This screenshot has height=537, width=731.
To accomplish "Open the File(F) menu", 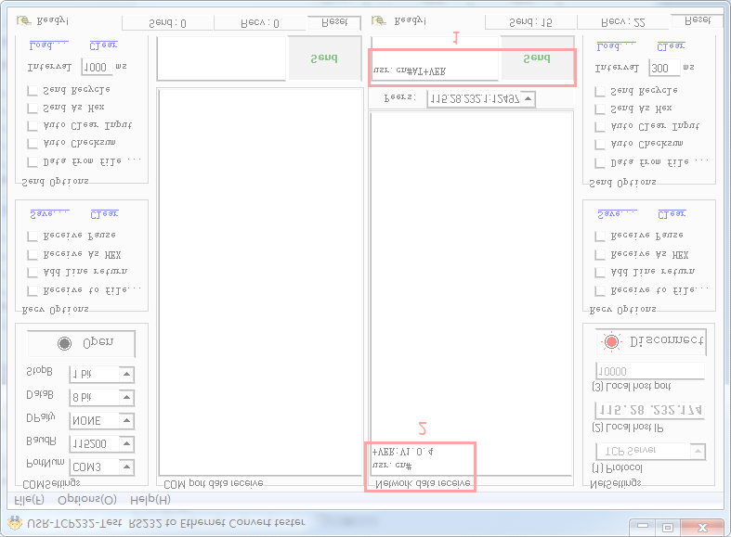I will pos(30,500).
